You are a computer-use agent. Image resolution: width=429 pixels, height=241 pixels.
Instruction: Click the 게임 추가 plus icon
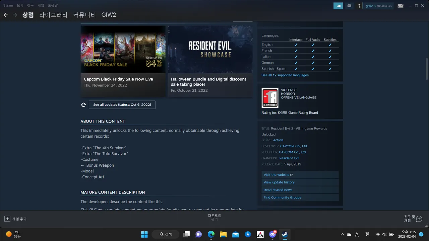point(7,219)
